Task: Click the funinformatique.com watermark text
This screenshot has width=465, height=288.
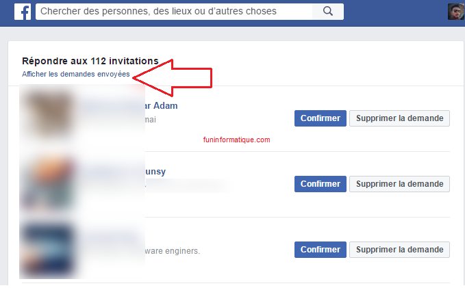Action: point(236,140)
